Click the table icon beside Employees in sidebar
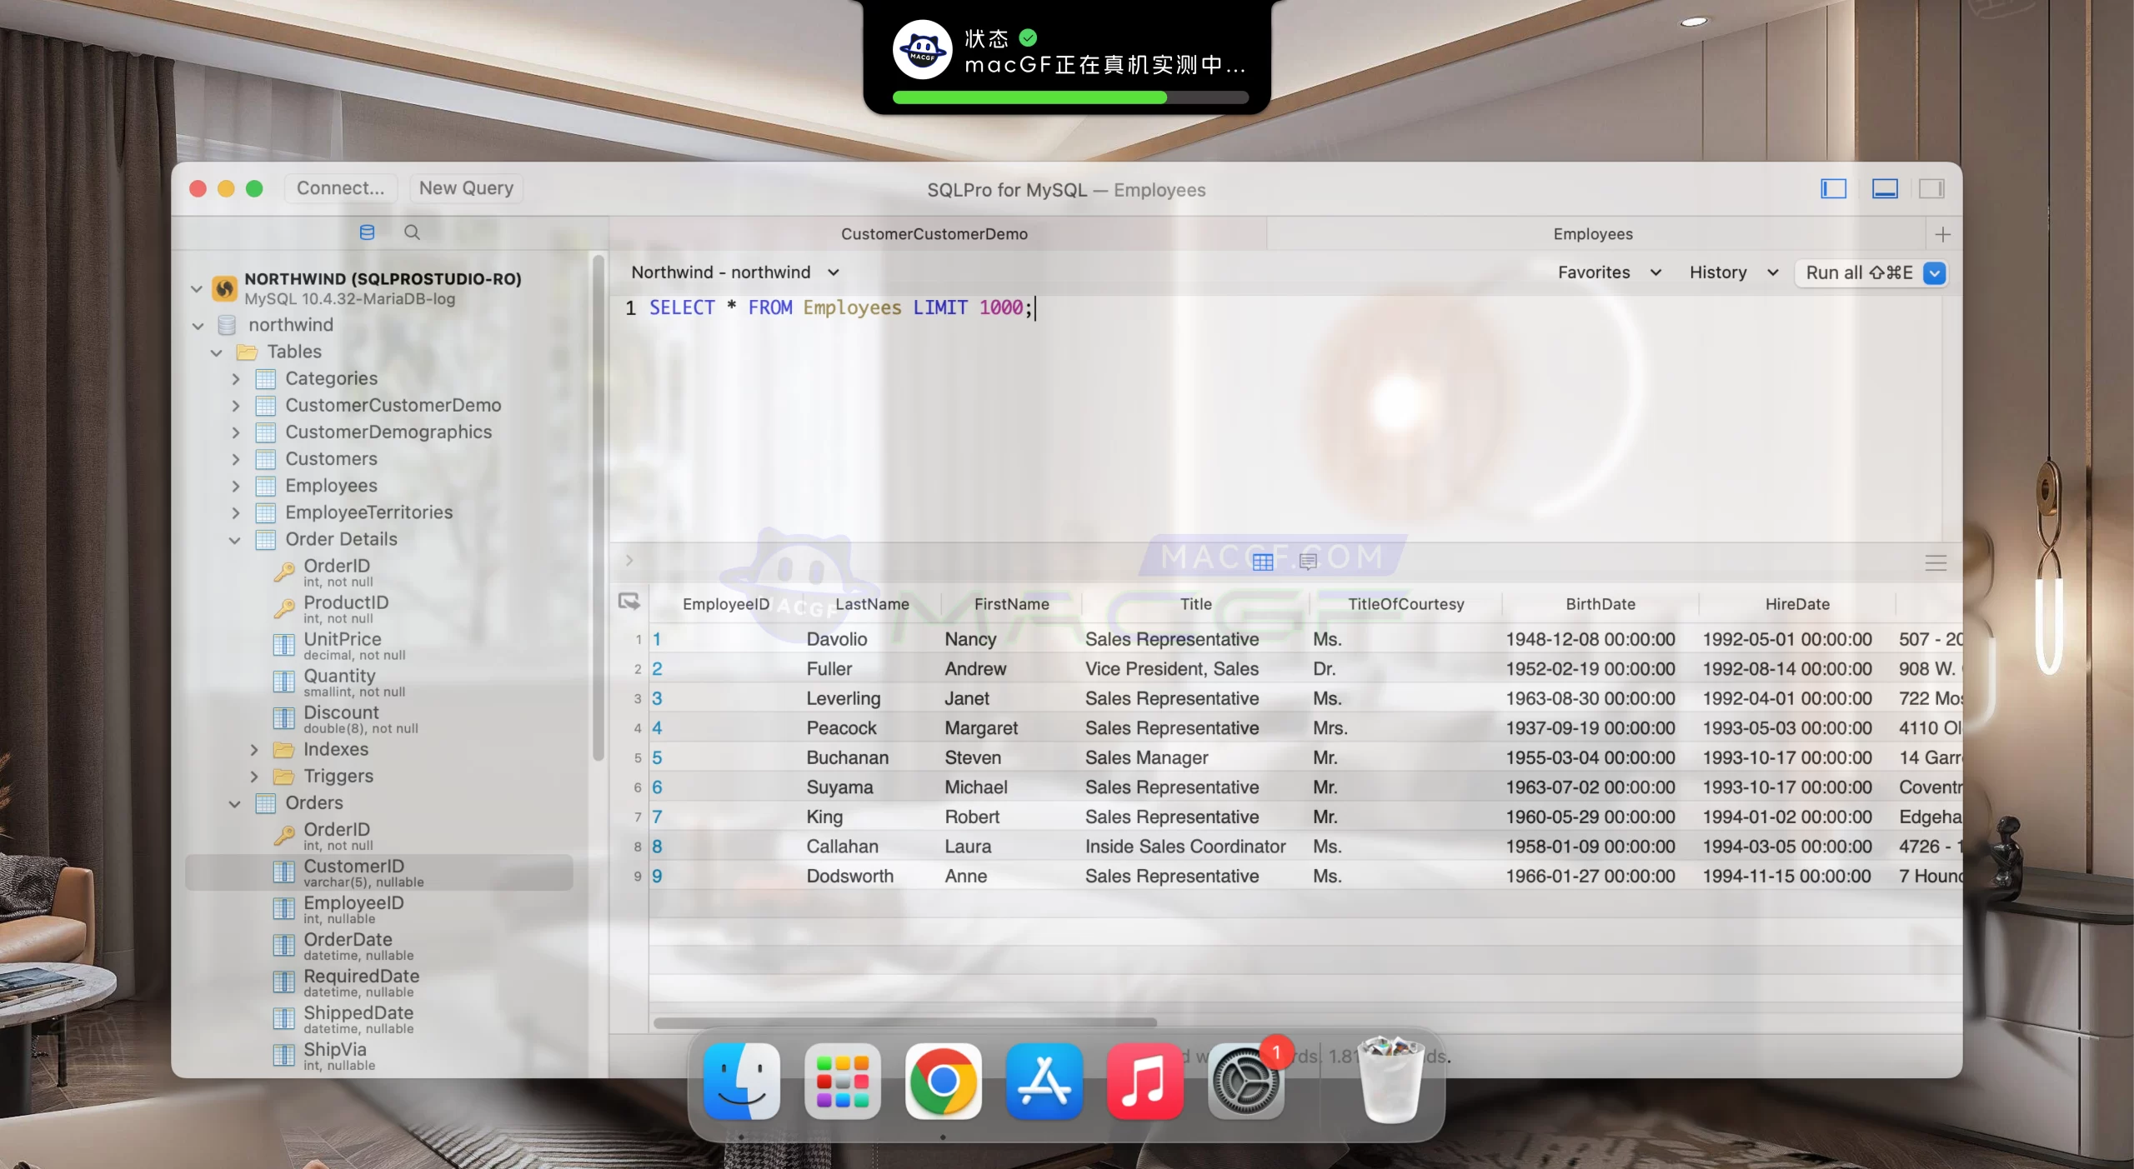 [264, 485]
